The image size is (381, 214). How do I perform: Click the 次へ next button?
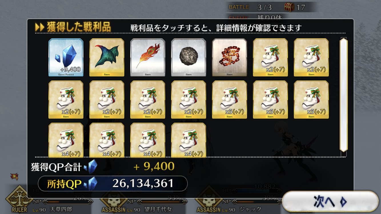(x=330, y=202)
